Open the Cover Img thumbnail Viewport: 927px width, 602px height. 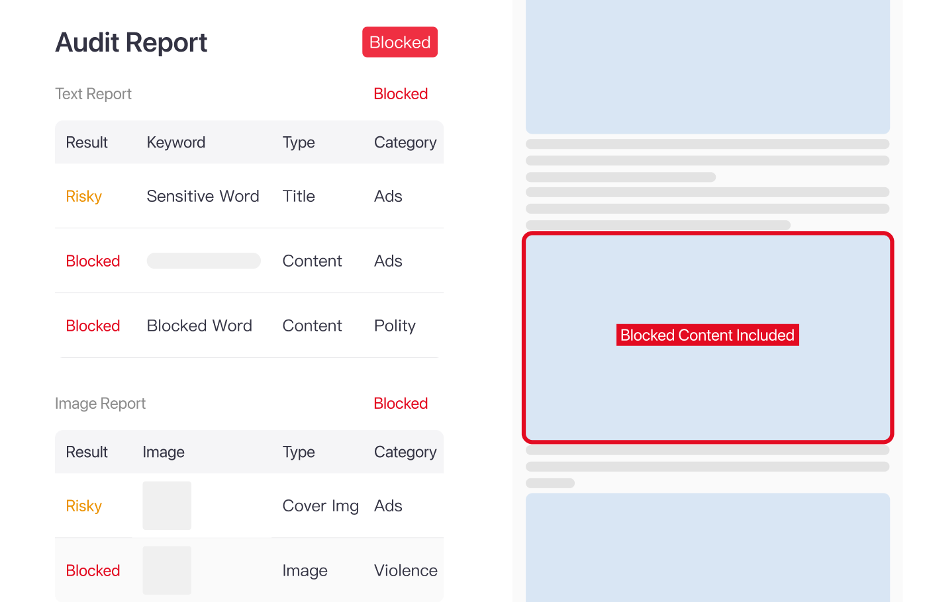coord(167,505)
